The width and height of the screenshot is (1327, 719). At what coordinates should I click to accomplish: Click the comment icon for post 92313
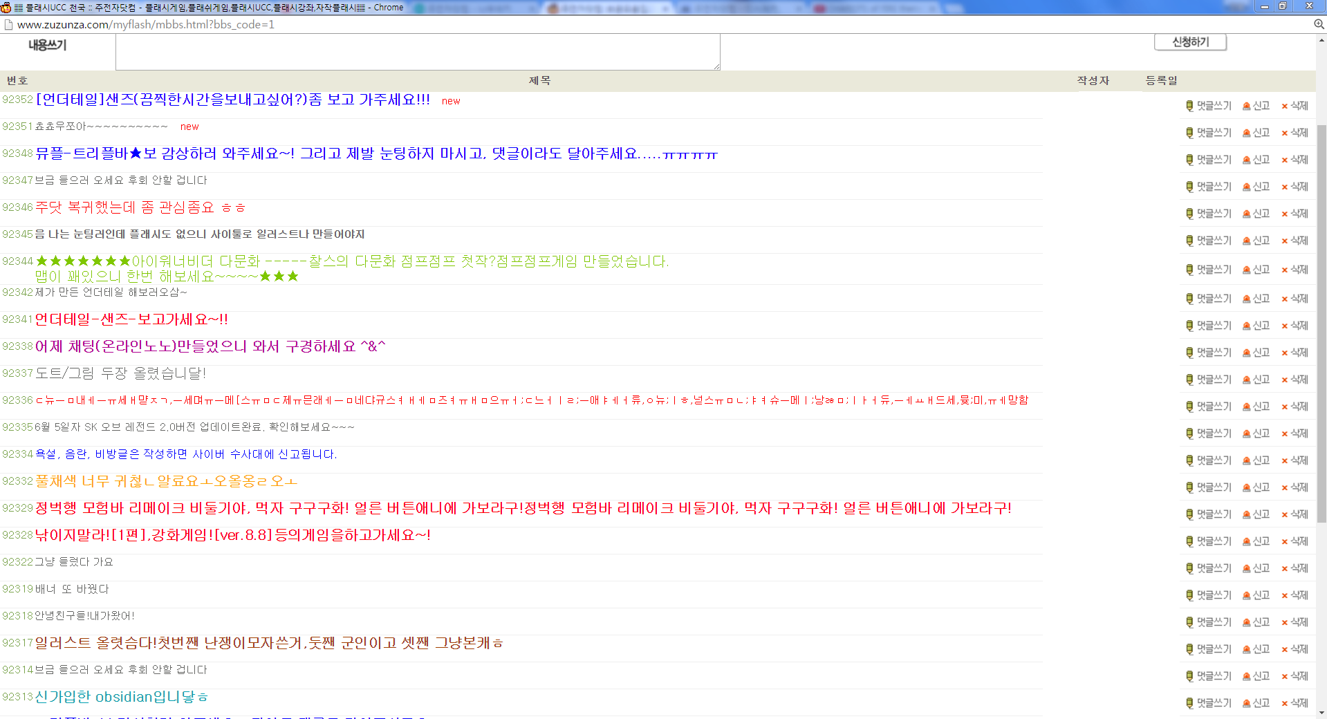[x=1189, y=703]
